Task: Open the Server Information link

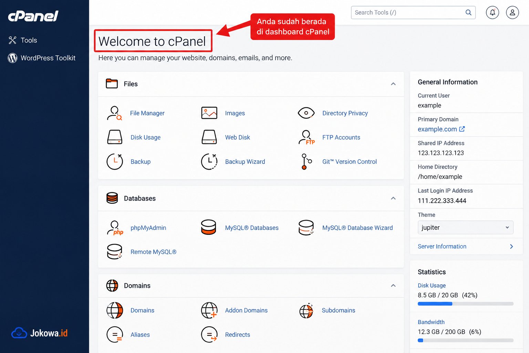Action: [x=442, y=246]
